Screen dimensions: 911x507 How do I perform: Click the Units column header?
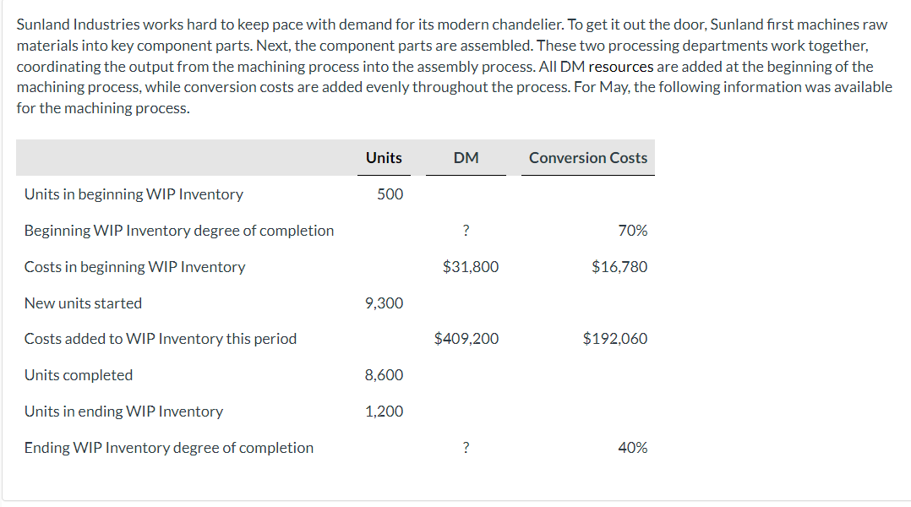tap(384, 158)
